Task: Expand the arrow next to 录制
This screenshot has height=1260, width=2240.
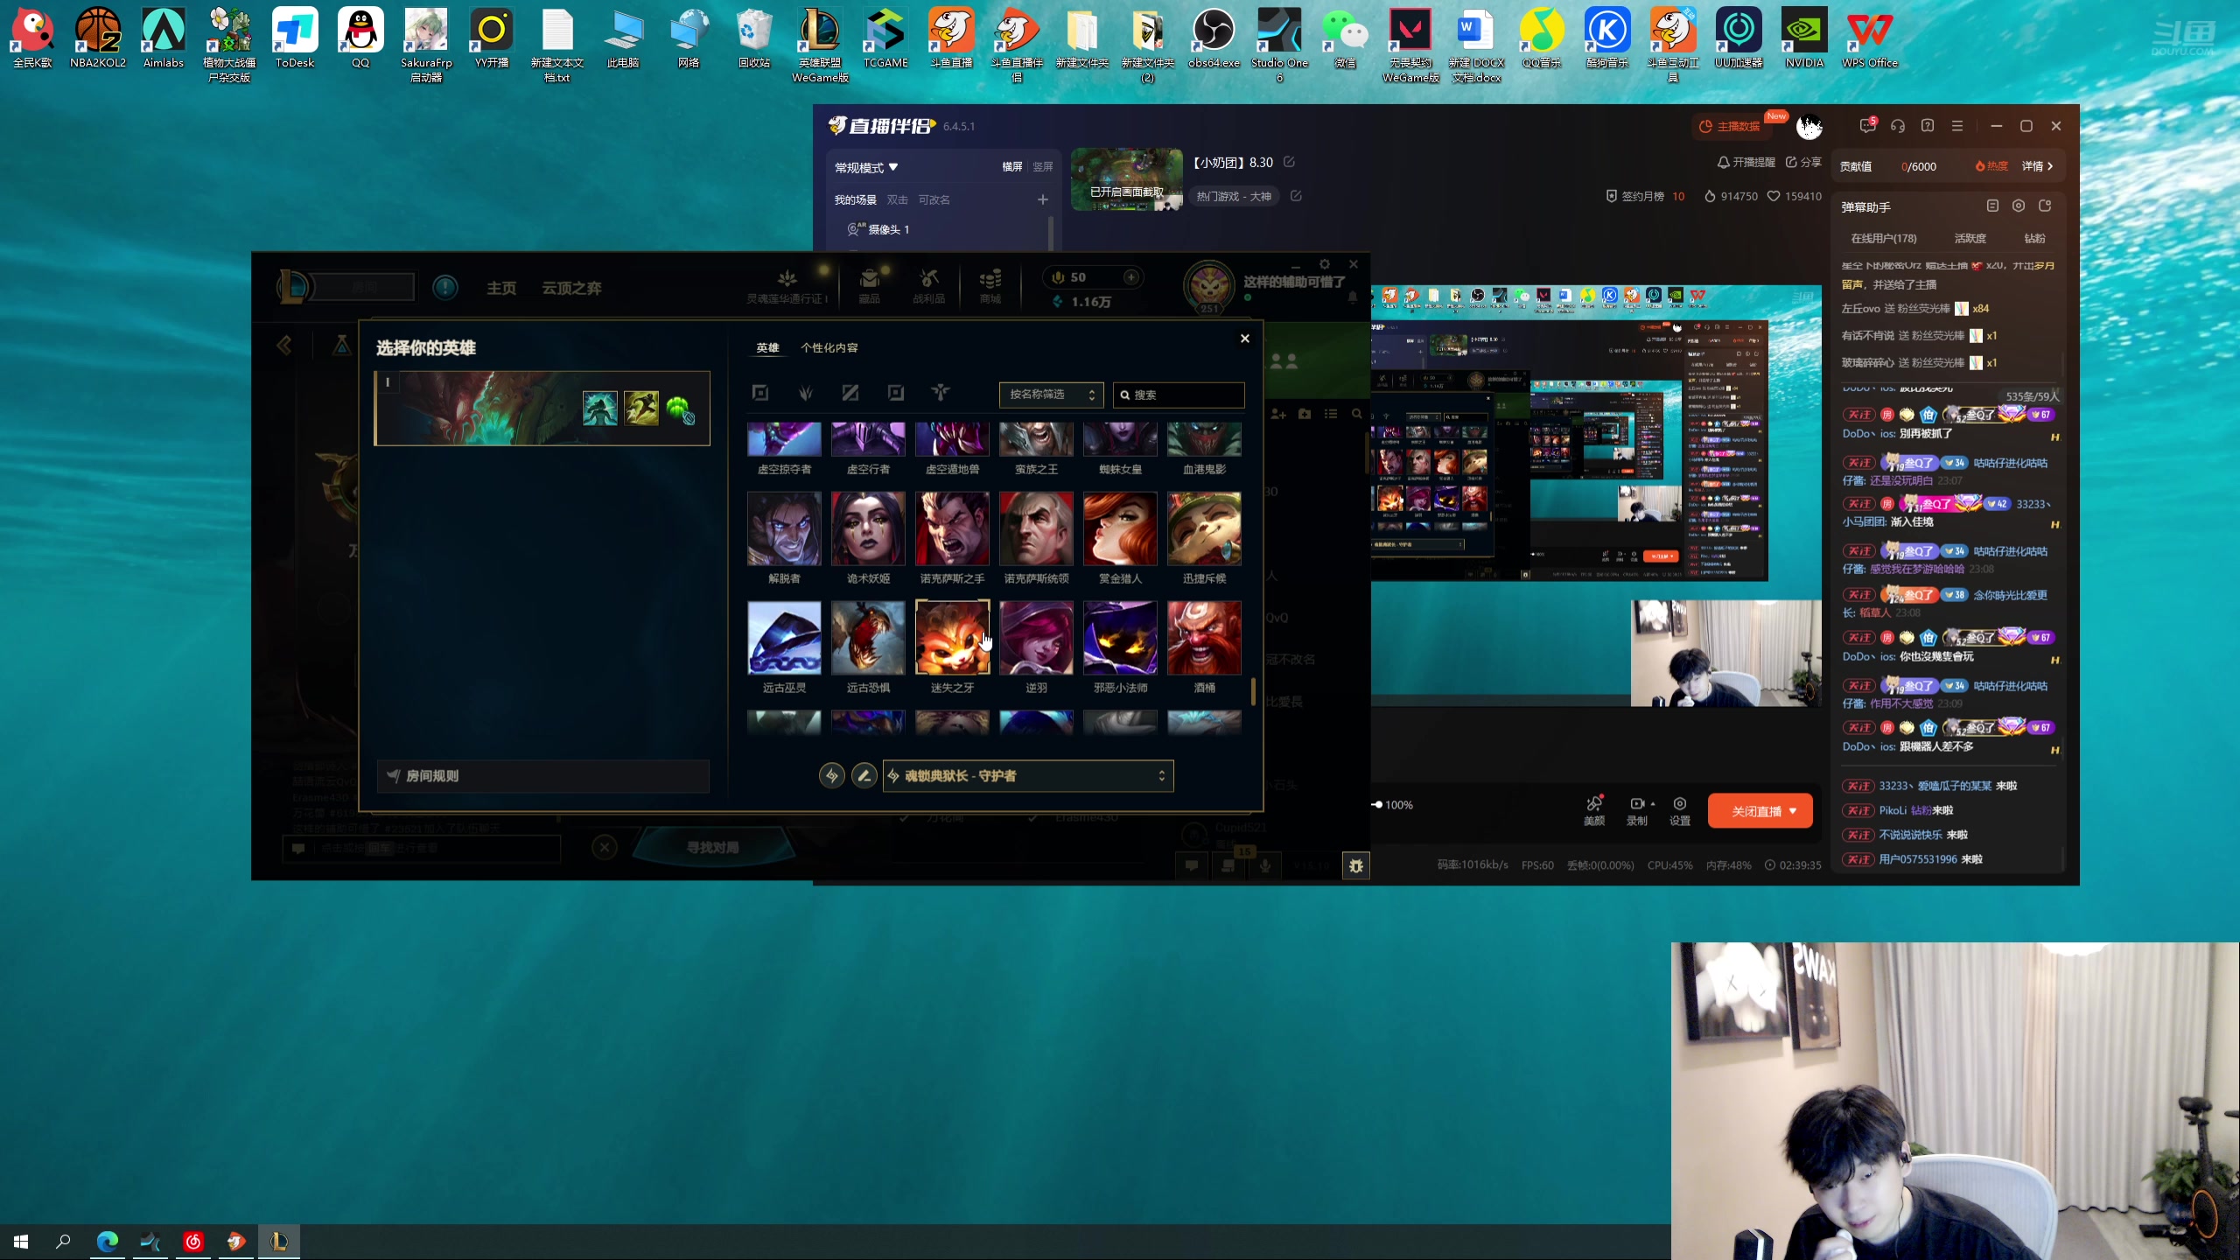Action: tap(1653, 803)
